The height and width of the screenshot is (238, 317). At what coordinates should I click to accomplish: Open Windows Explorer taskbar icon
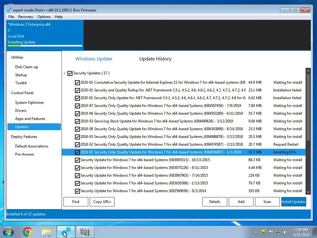coord(47,232)
